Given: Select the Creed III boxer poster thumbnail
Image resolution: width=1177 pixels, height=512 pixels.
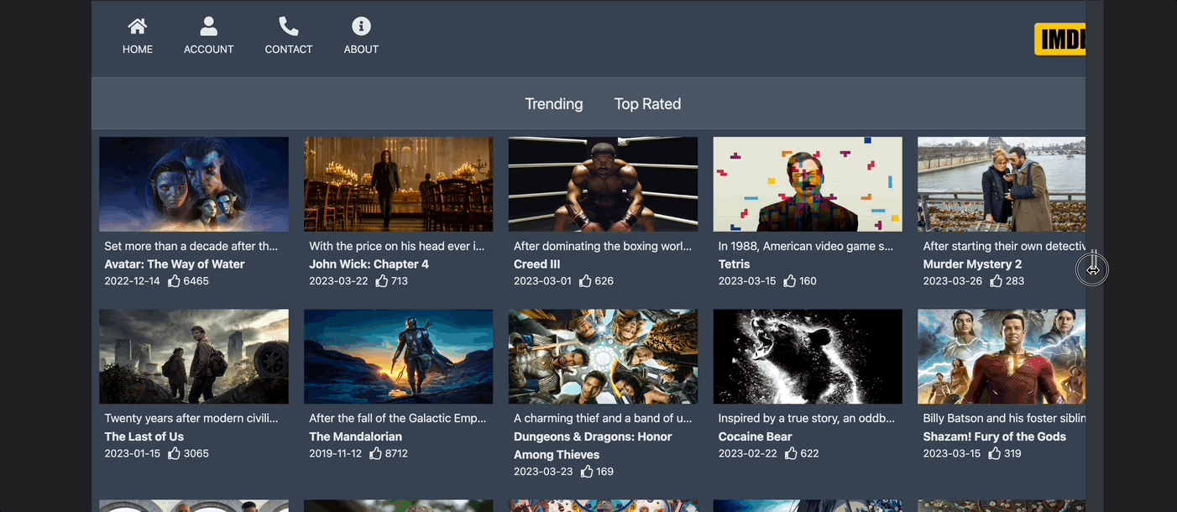Looking at the screenshot, I should click(x=603, y=185).
